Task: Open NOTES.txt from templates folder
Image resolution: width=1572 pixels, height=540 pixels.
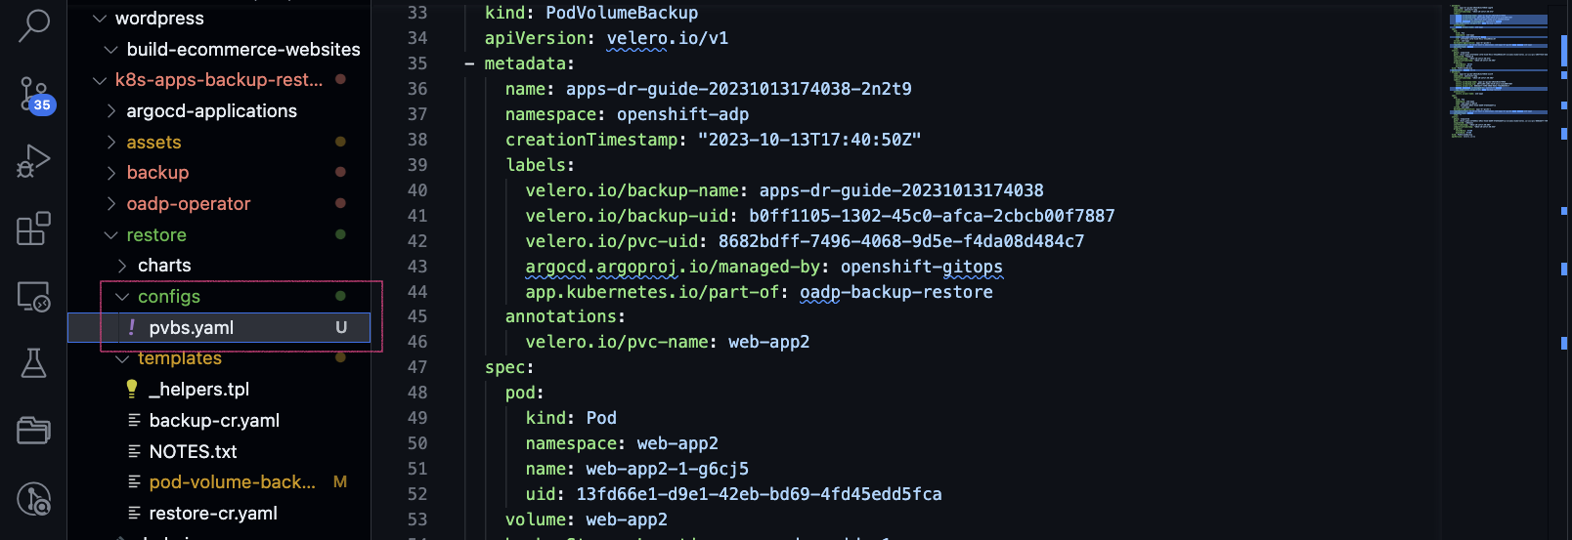Action: [x=193, y=452]
